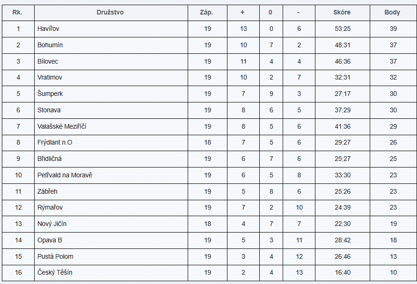Viewport: 417px width, 284px height.
Task: Click the Družstvo column header
Action: tap(110, 13)
